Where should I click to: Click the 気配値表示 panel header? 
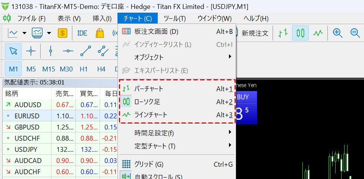click(x=60, y=83)
